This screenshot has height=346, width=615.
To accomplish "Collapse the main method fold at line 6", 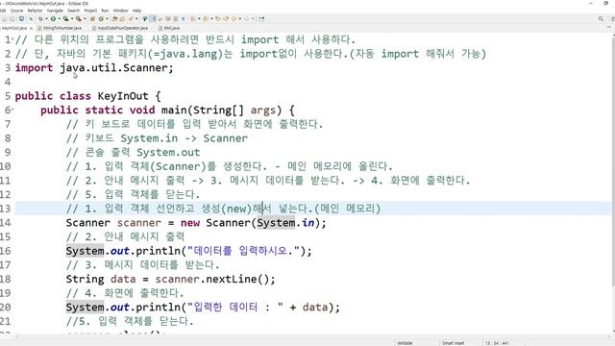I will click(12, 110).
